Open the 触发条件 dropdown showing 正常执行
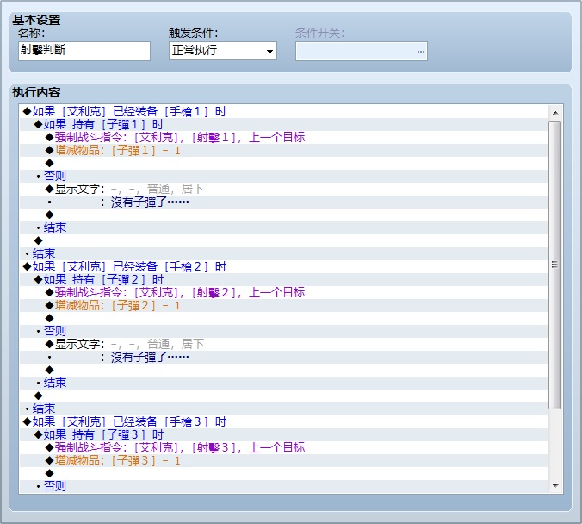 tap(223, 51)
